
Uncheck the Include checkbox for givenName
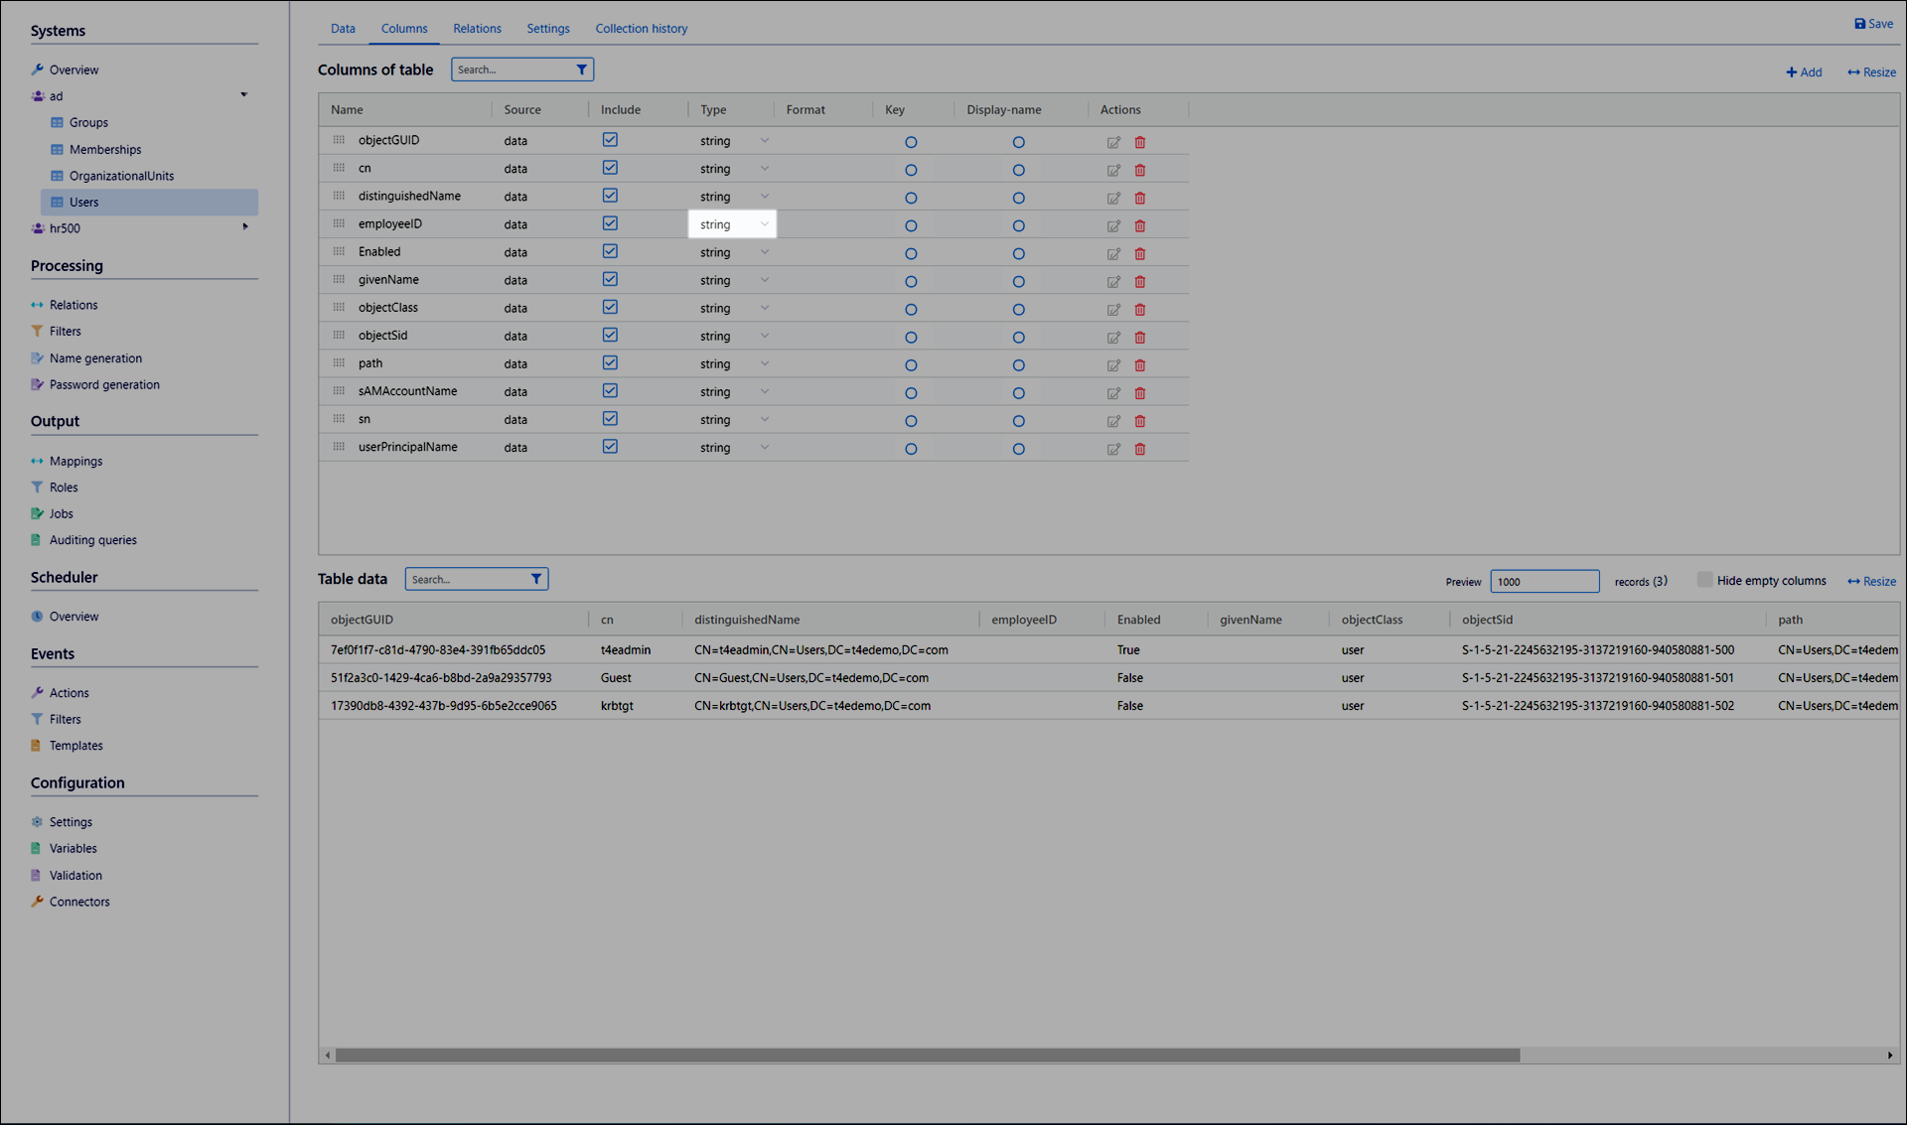pyautogui.click(x=610, y=279)
